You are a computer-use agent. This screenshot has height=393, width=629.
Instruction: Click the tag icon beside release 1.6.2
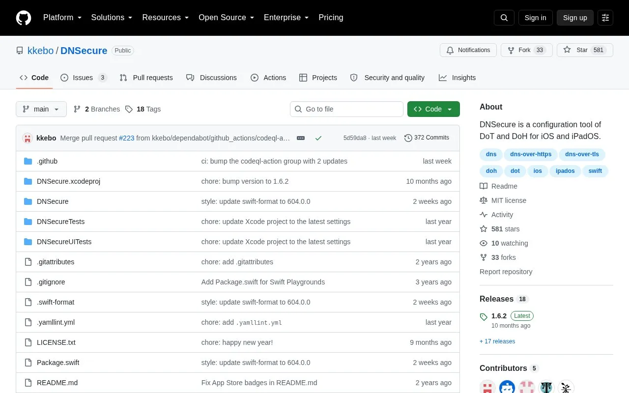click(484, 317)
